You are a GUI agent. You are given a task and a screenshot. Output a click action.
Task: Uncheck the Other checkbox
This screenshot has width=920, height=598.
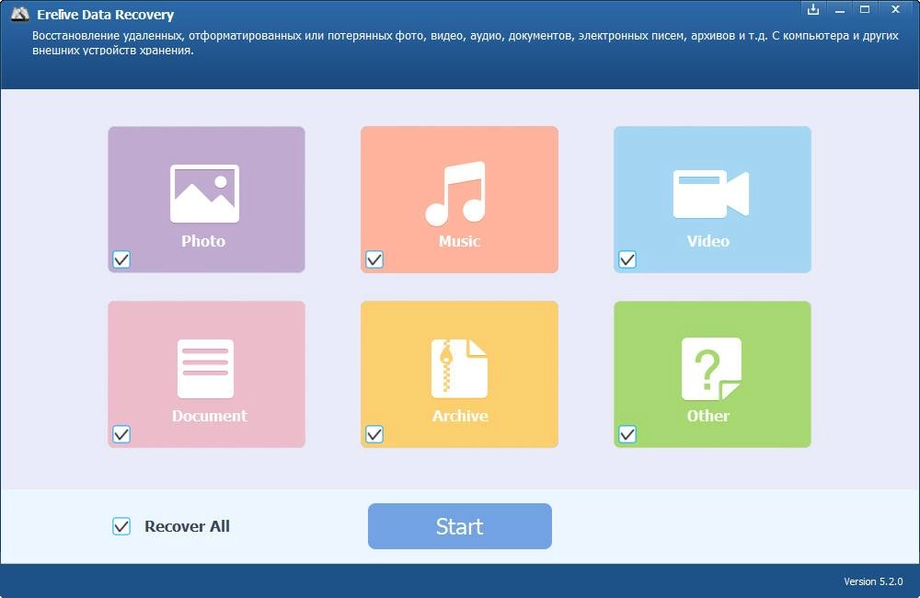627,434
